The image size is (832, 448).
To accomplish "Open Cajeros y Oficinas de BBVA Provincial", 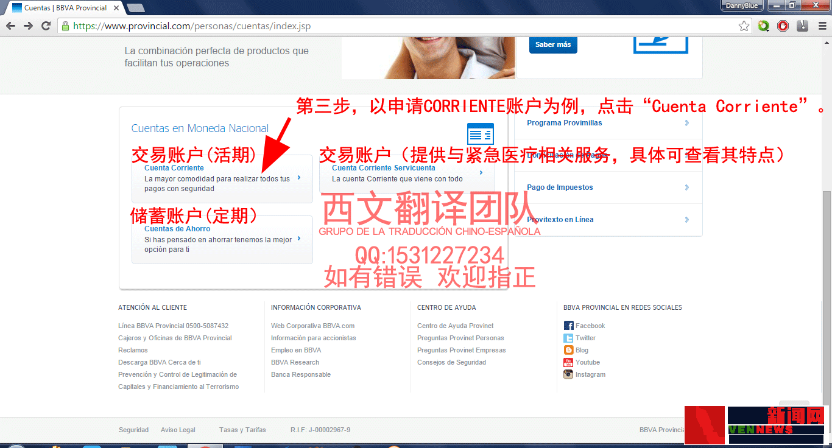I will point(175,338).
